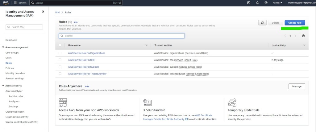Go to User groups in sidebar
316x132 pixels.
[x=12, y=53]
